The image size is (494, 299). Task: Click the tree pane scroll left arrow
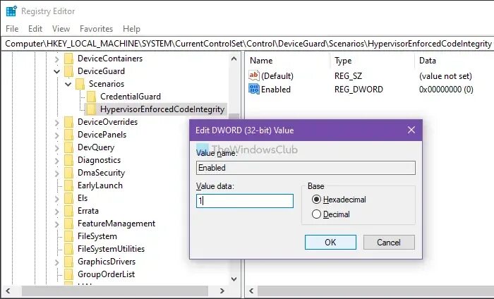tap(8, 291)
